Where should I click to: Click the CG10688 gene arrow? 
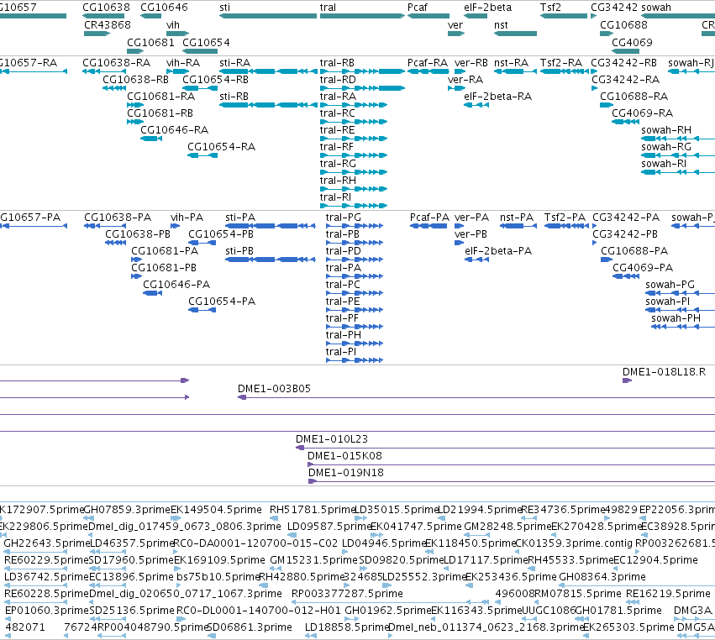click(607, 34)
